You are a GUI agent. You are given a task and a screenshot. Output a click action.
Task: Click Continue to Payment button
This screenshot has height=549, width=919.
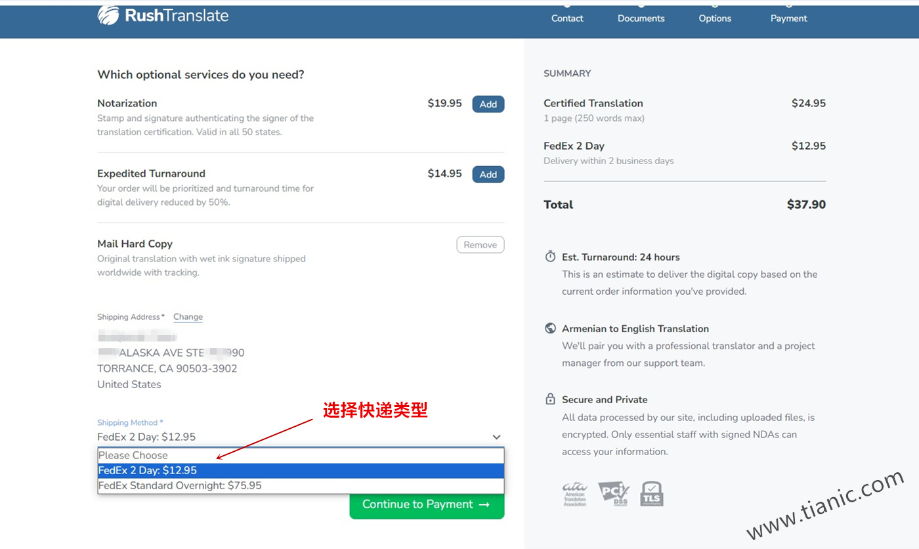(427, 504)
